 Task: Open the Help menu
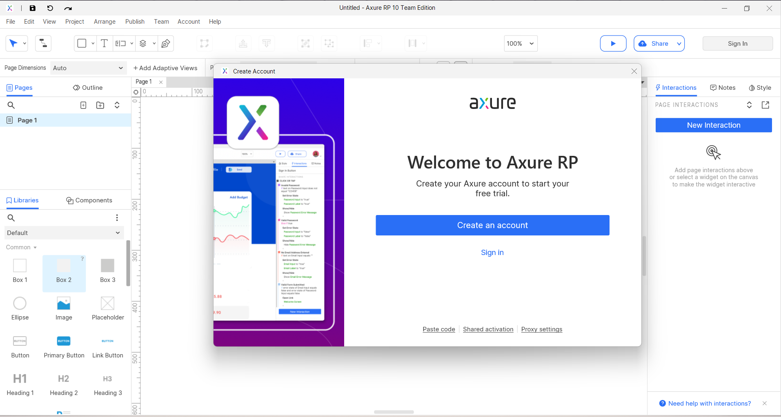(x=215, y=22)
